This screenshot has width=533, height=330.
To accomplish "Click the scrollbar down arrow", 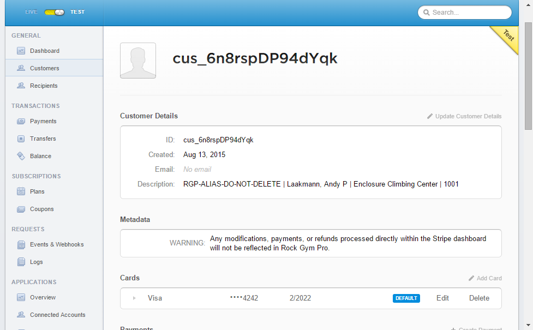I will tap(528, 325).
